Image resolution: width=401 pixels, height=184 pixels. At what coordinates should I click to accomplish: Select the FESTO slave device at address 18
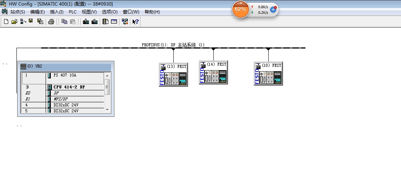[x=268, y=74]
